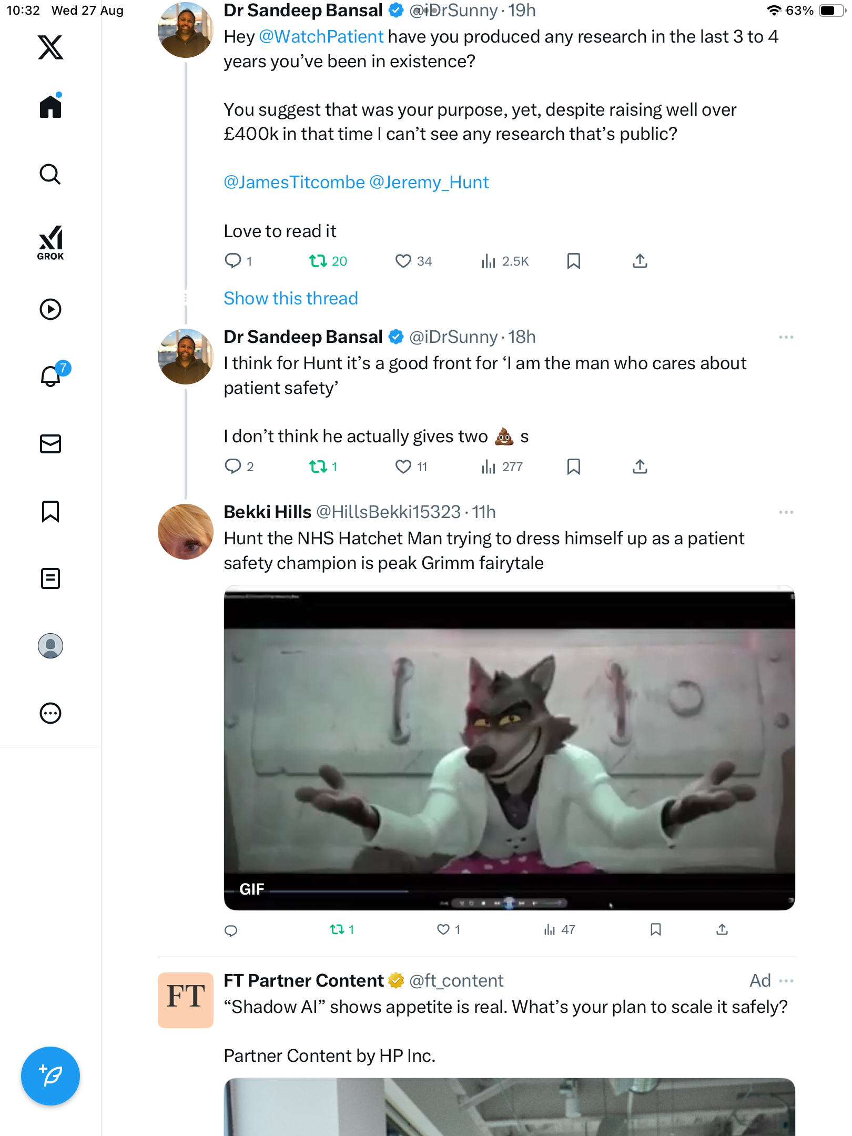Viewport: 852px width, 1136px height.
Task: Open the Bookmarks sidebar item
Action: point(50,511)
